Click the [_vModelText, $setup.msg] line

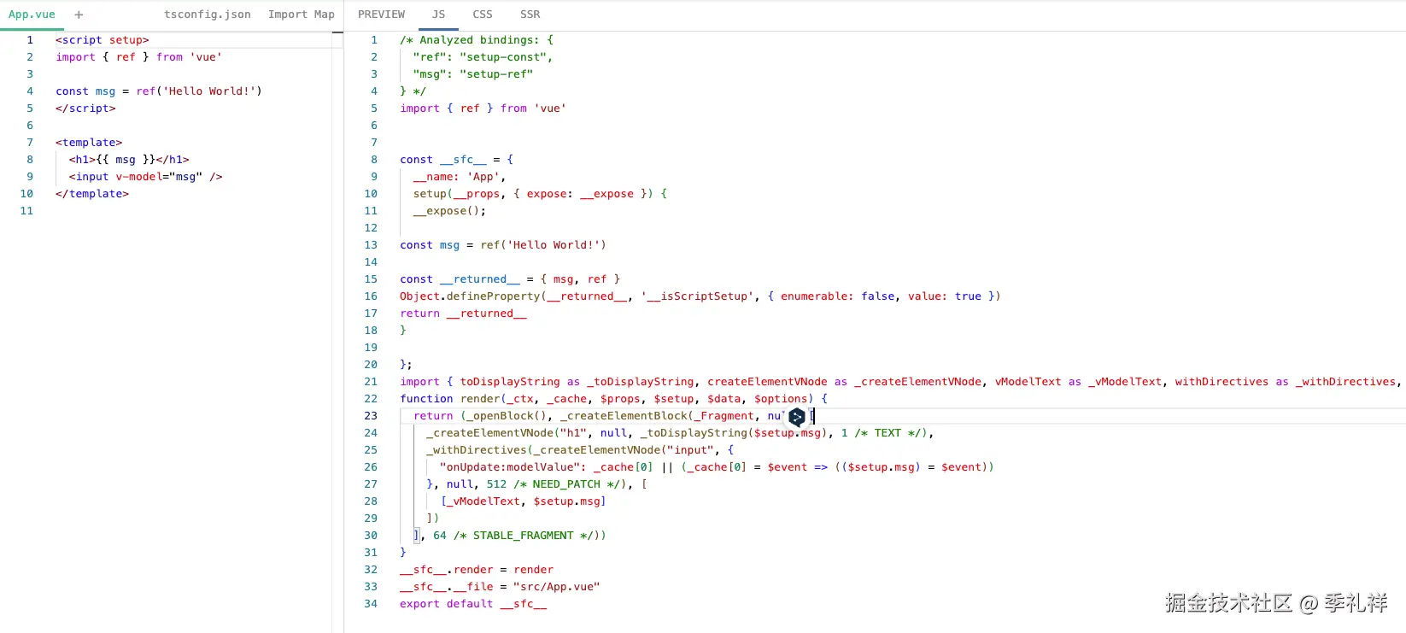click(523, 501)
